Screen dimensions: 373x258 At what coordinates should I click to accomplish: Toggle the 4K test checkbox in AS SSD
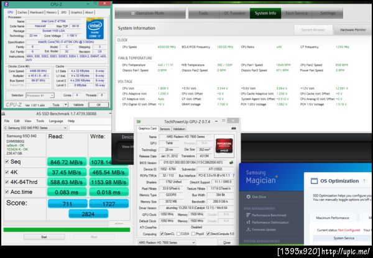pyautogui.click(x=7, y=172)
